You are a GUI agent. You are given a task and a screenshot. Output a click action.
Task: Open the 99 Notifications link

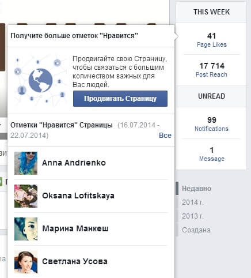pyautogui.click(x=211, y=124)
